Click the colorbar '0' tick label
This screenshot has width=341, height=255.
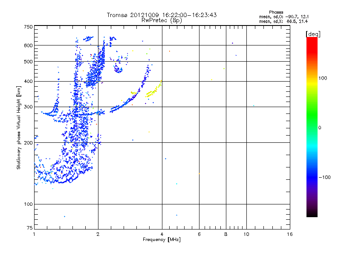tap(319, 128)
